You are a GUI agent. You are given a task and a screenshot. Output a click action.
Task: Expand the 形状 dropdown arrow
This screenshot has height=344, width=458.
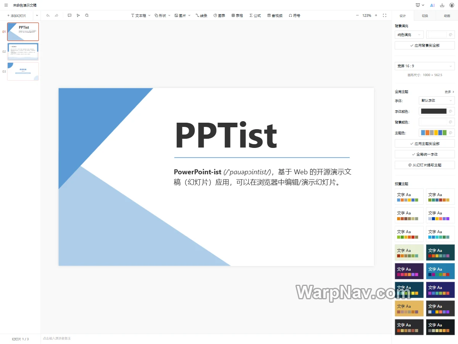tap(169, 16)
